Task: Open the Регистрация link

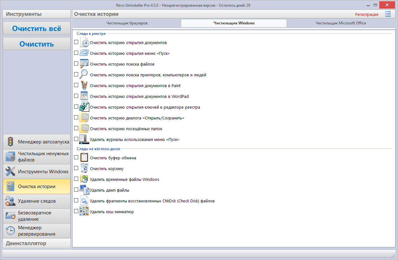Action: (x=367, y=14)
